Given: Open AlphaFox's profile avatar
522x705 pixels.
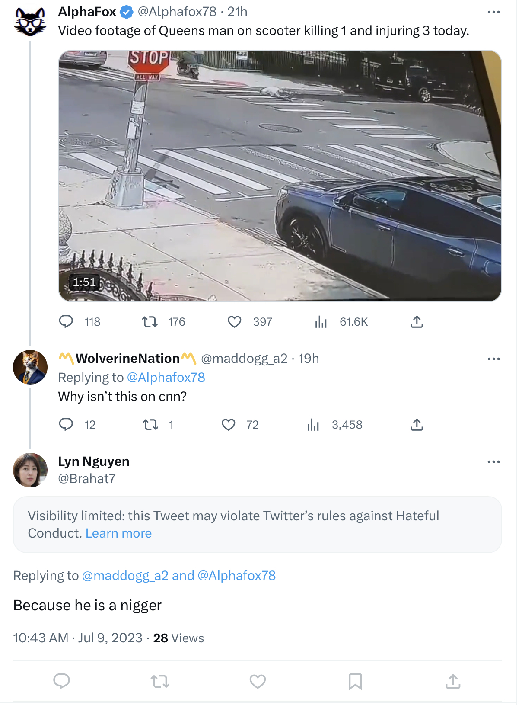Looking at the screenshot, I should 30,21.
